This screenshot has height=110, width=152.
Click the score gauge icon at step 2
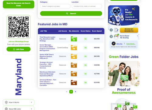[116, 36]
